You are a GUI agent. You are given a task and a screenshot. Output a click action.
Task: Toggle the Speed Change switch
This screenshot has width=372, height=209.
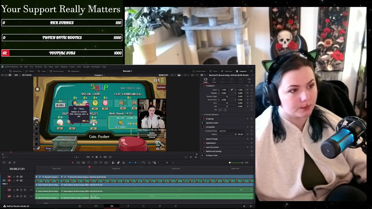click(x=203, y=139)
